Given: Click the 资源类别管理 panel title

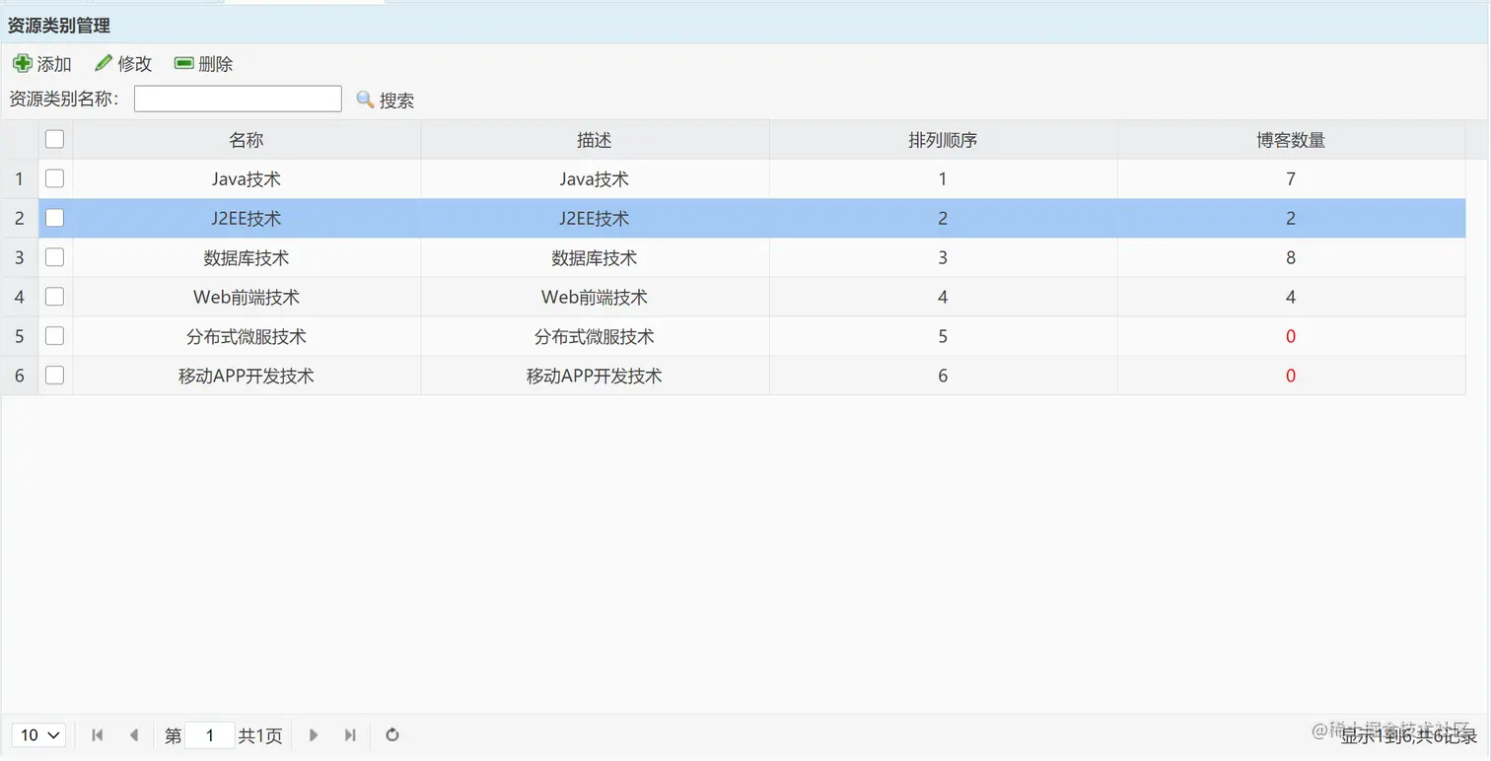Looking at the screenshot, I should (x=59, y=26).
